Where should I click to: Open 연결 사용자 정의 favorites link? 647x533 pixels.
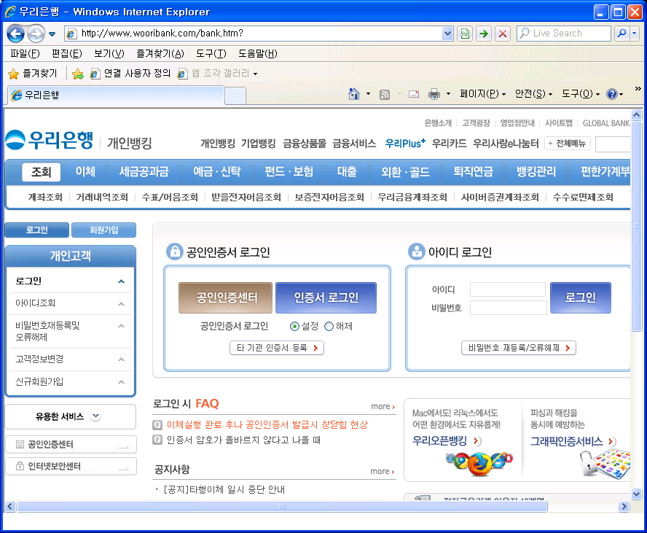click(130, 74)
